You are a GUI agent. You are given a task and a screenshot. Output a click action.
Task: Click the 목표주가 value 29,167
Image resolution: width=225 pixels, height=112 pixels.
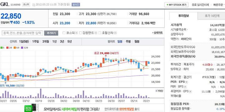221,65
